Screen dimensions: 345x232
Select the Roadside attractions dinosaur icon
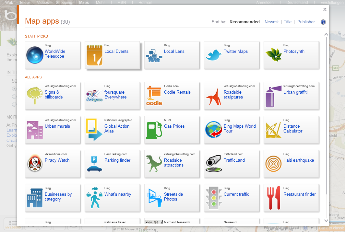click(154, 164)
